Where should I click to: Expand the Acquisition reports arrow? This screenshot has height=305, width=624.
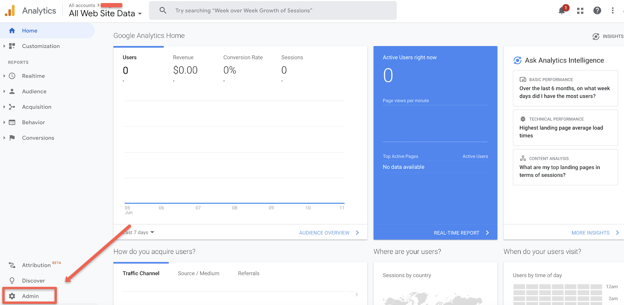point(4,107)
